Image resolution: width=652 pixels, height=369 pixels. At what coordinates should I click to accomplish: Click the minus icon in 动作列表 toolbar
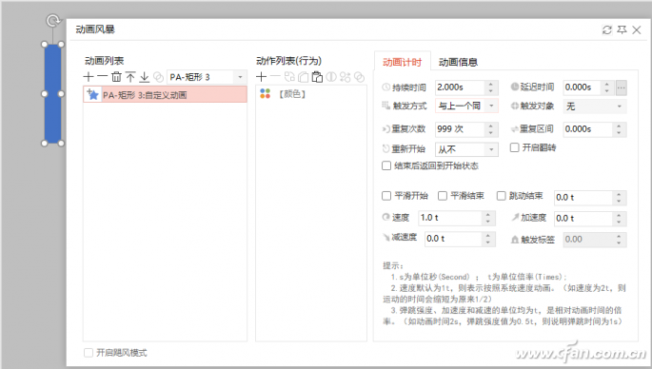275,77
